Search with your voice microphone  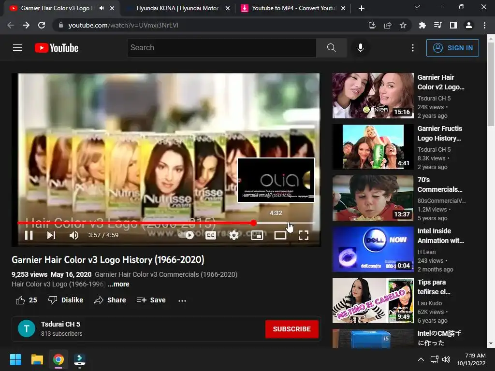tap(361, 48)
